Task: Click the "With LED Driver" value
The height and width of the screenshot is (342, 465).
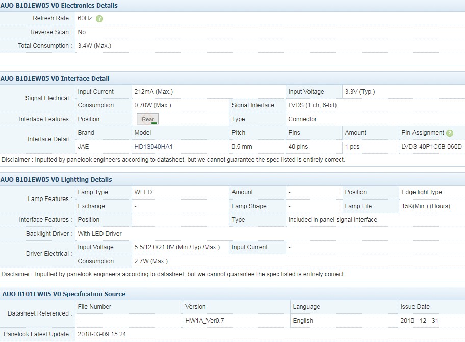Action: pyautogui.click(x=99, y=234)
